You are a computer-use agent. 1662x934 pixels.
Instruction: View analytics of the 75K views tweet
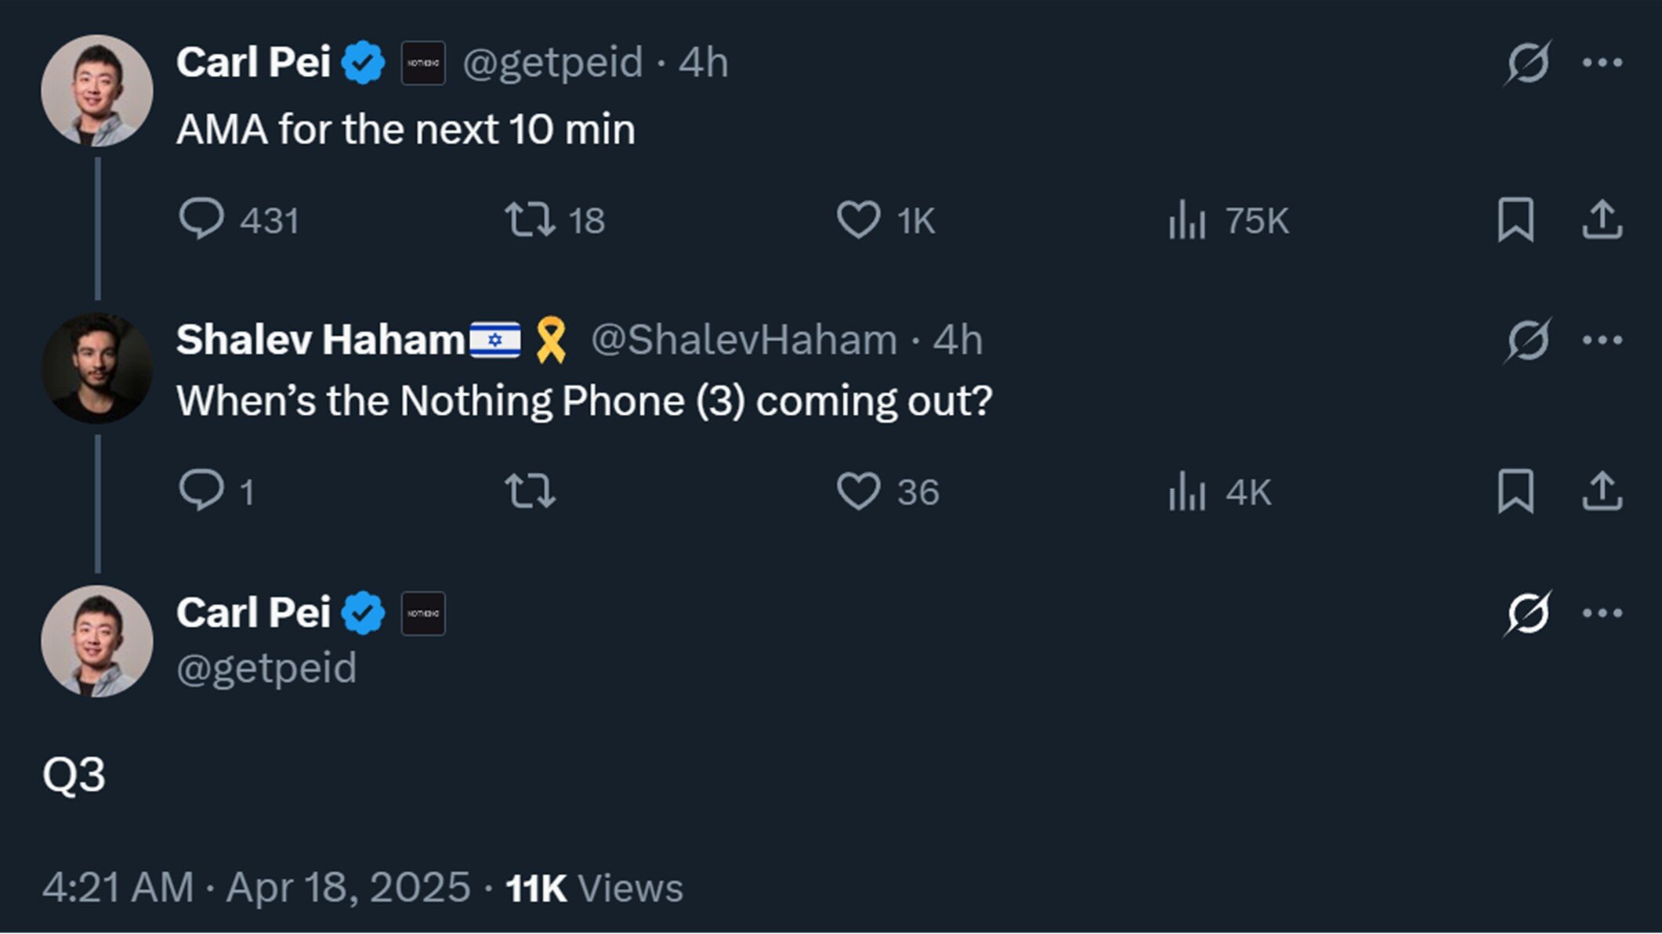tap(1186, 219)
